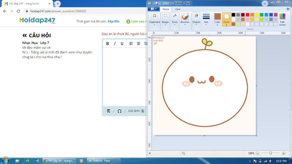Screen dimensions: 292x164
Task: Open Customize Quick Access Toolbar dropdown
Action: [170, 3]
